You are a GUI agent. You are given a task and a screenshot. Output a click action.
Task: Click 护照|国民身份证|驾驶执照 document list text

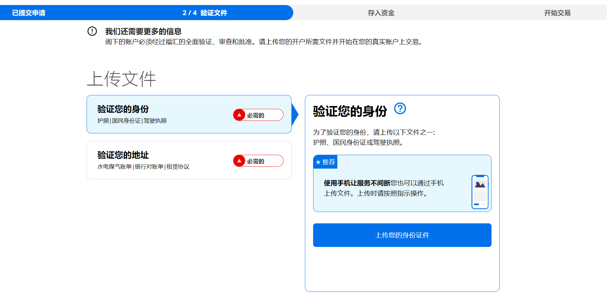pyautogui.click(x=132, y=121)
